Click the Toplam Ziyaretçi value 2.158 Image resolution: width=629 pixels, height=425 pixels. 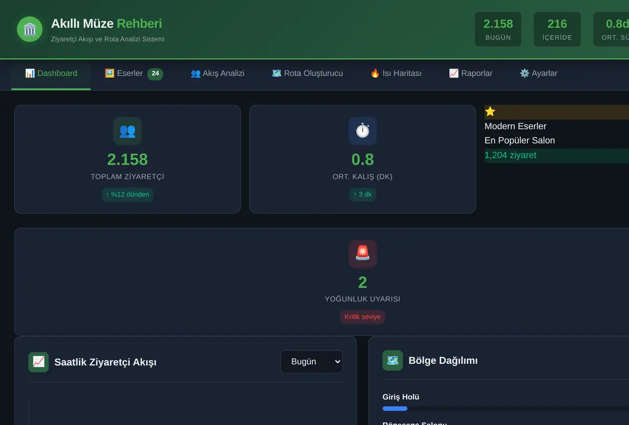point(127,159)
